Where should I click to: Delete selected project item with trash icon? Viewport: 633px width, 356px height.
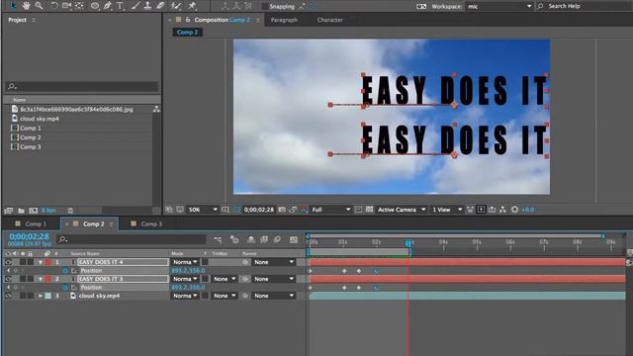coord(70,211)
